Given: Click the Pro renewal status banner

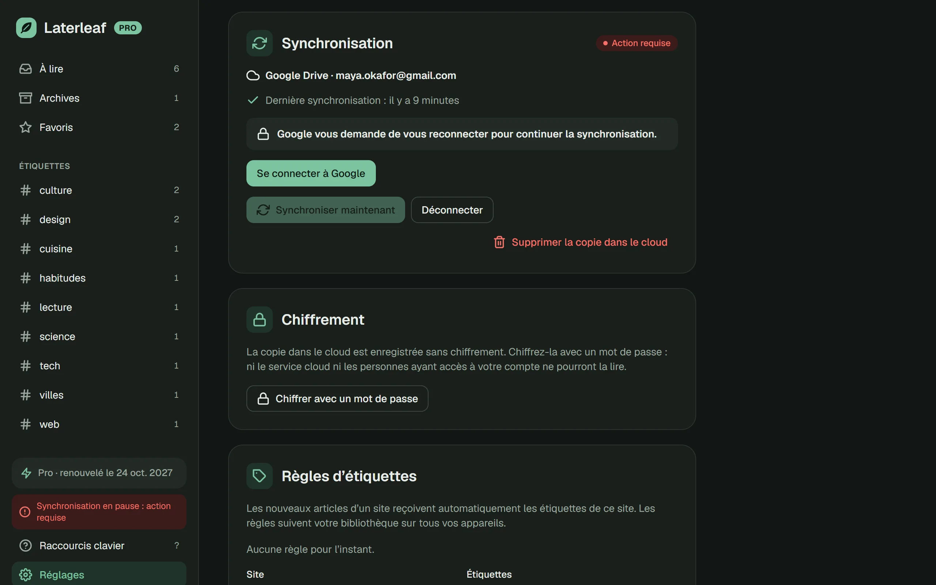Looking at the screenshot, I should tap(99, 473).
